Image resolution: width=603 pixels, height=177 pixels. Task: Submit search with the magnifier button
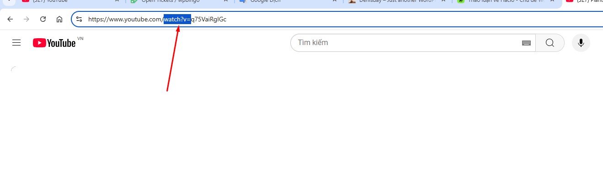[550, 43]
